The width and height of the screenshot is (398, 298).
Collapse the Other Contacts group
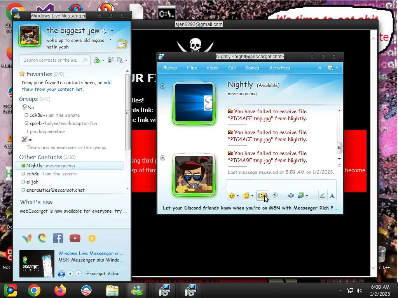click(x=40, y=157)
